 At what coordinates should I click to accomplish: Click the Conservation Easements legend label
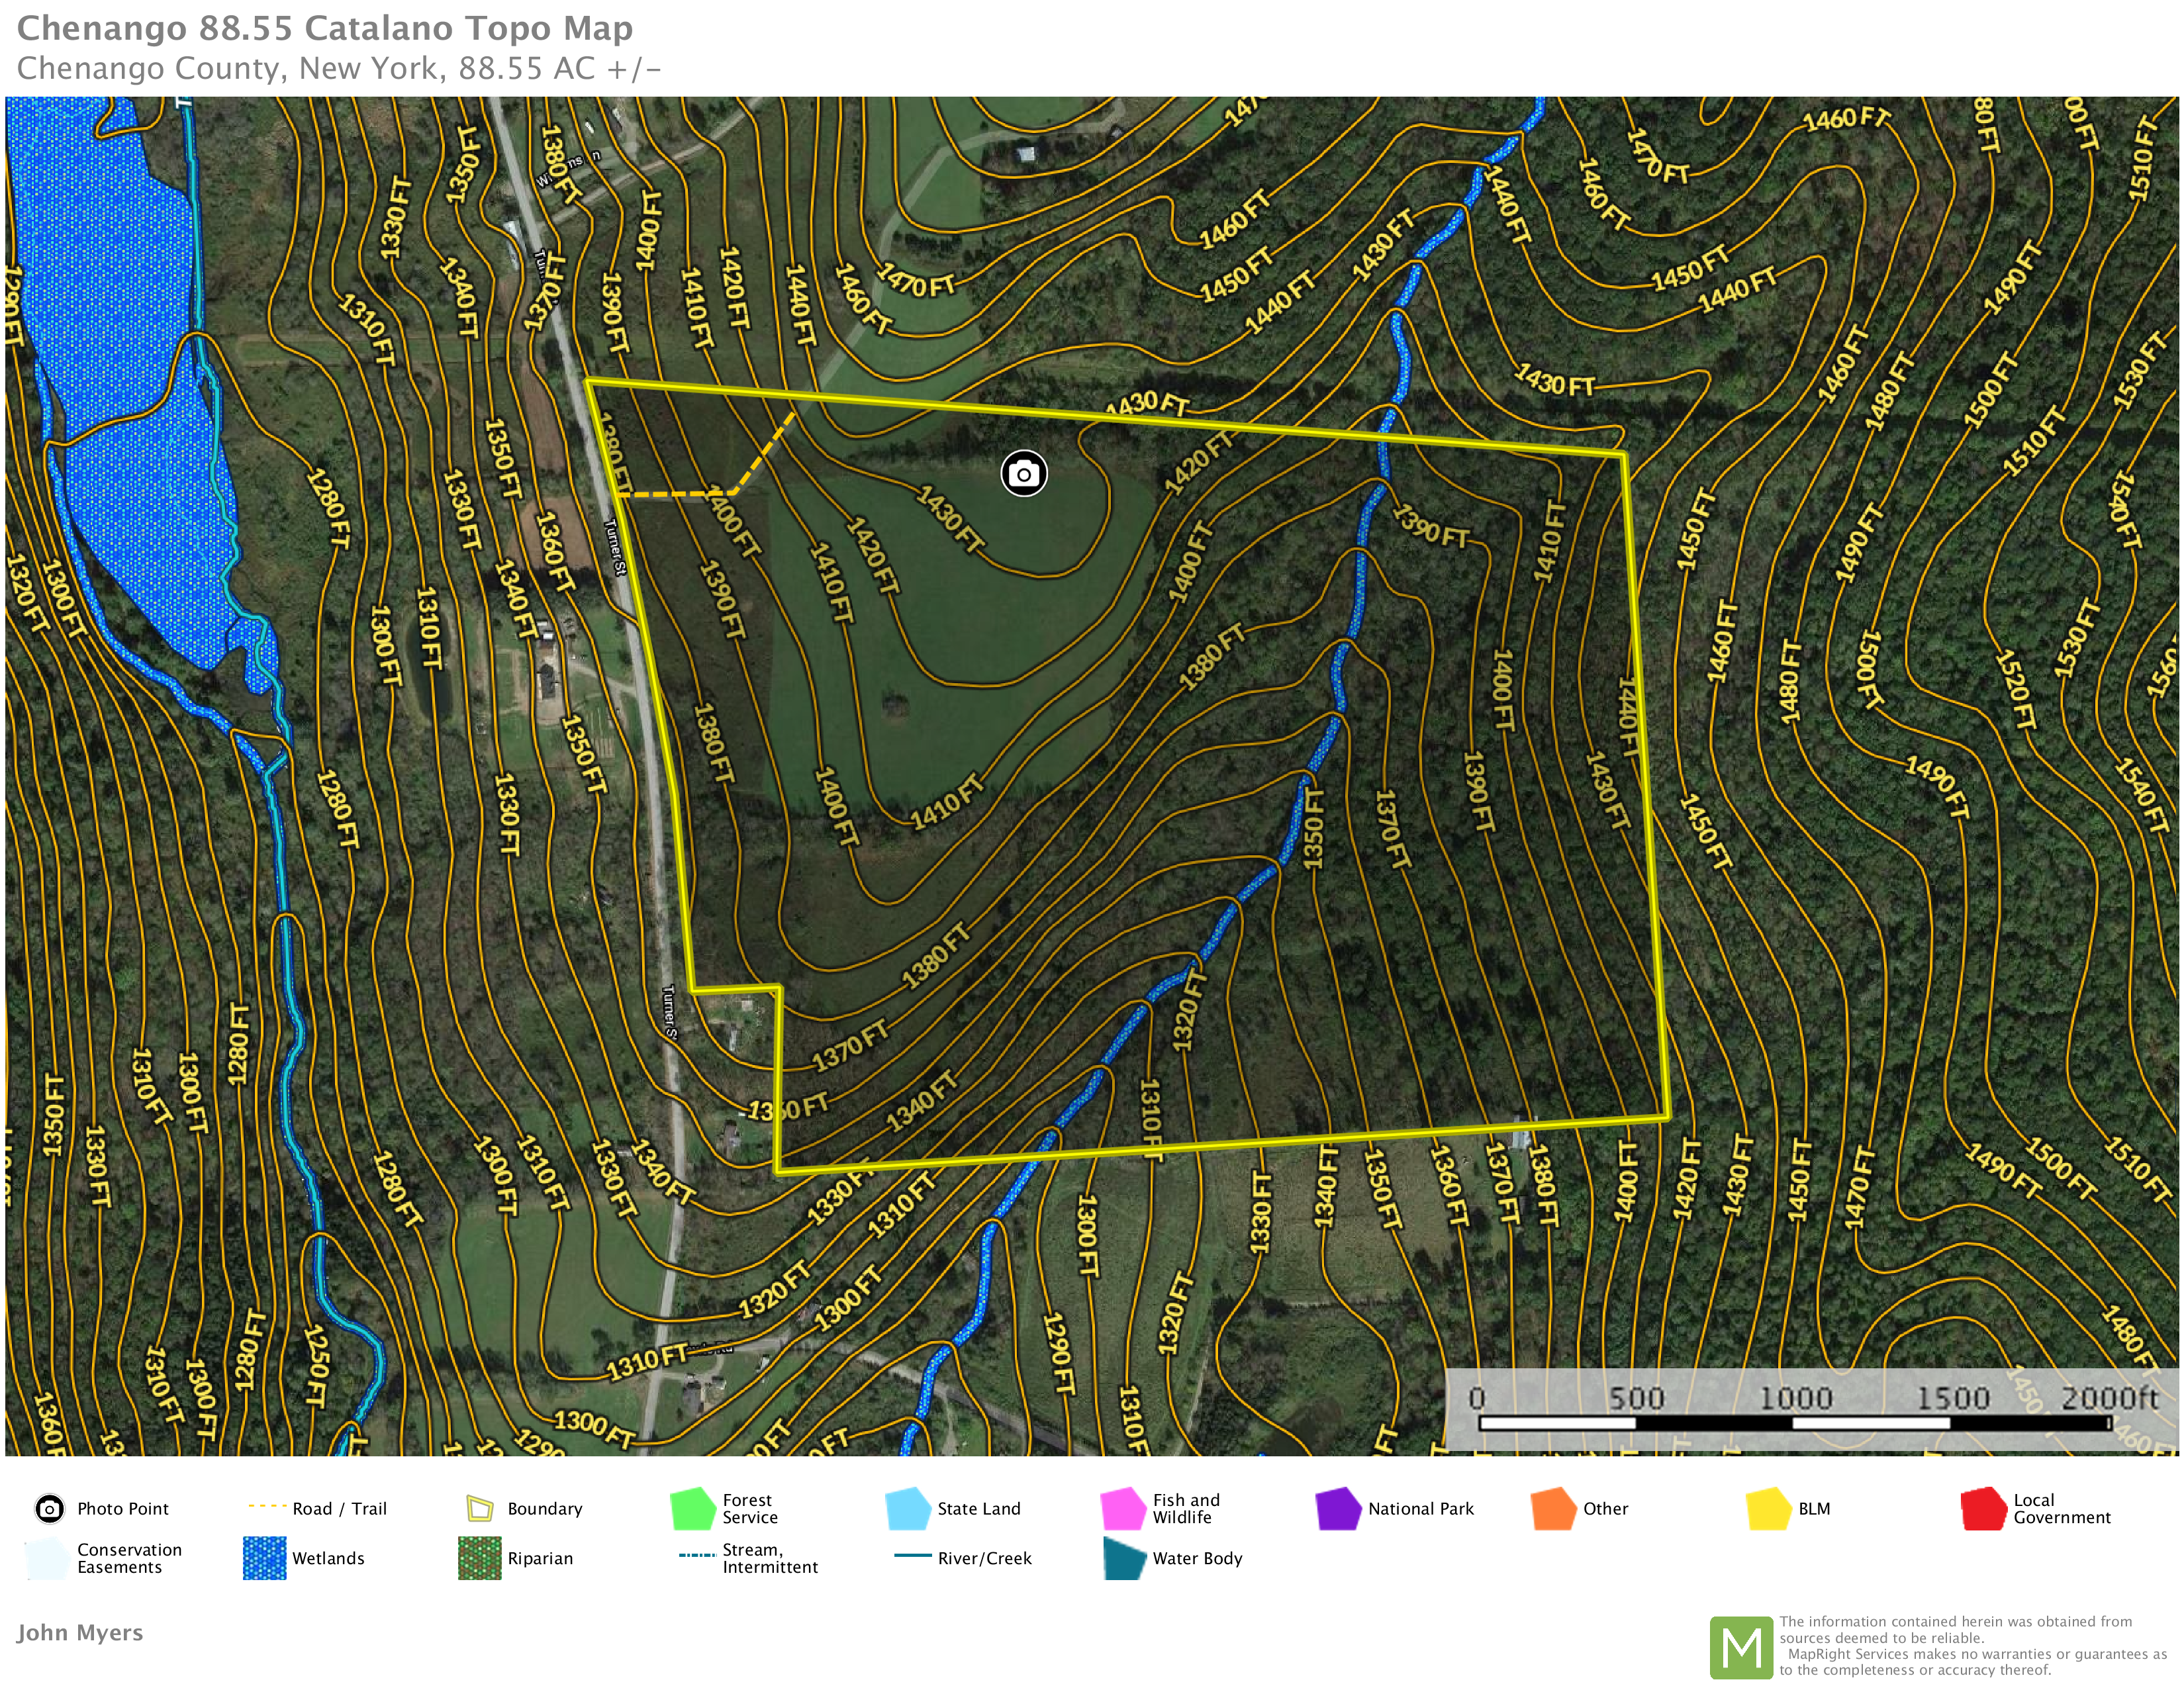129,1558
